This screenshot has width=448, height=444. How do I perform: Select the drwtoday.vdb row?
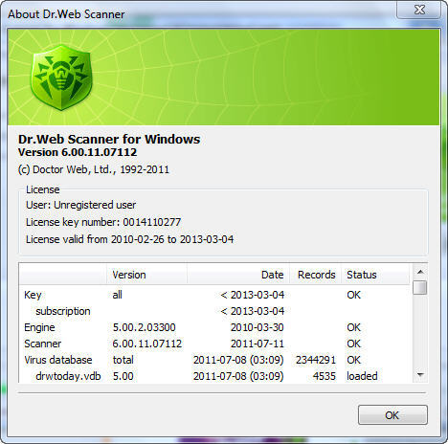(x=214, y=376)
